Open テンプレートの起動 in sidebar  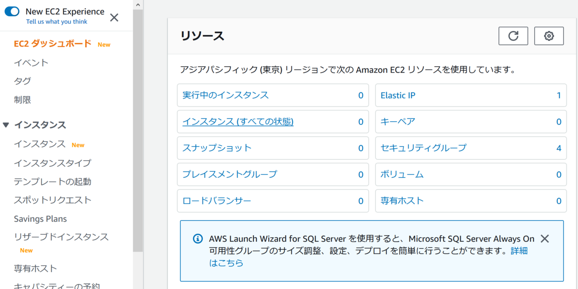[53, 182]
